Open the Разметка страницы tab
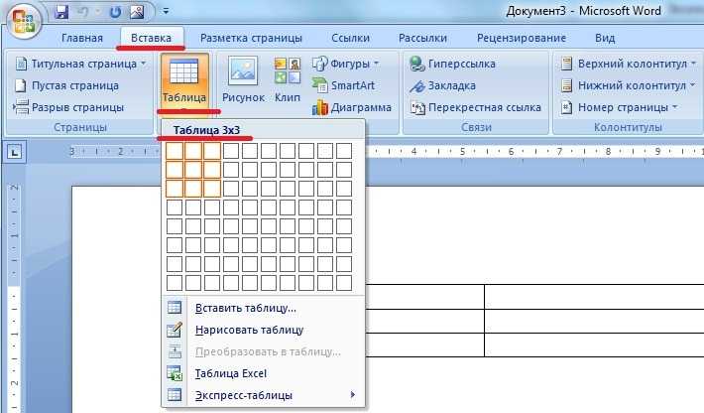Image resolution: width=704 pixels, height=413 pixels. coord(251,38)
